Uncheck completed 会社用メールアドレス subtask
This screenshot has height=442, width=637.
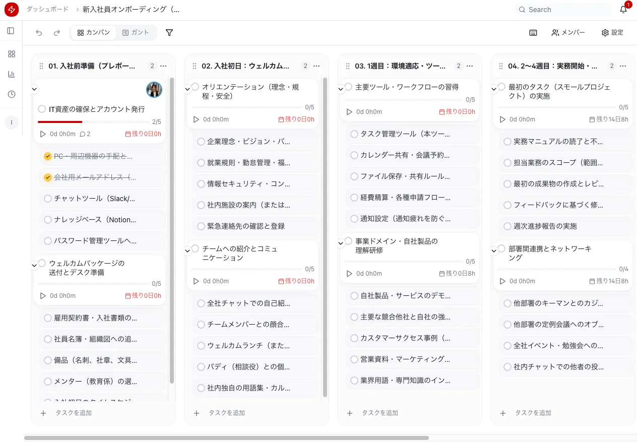48,177
